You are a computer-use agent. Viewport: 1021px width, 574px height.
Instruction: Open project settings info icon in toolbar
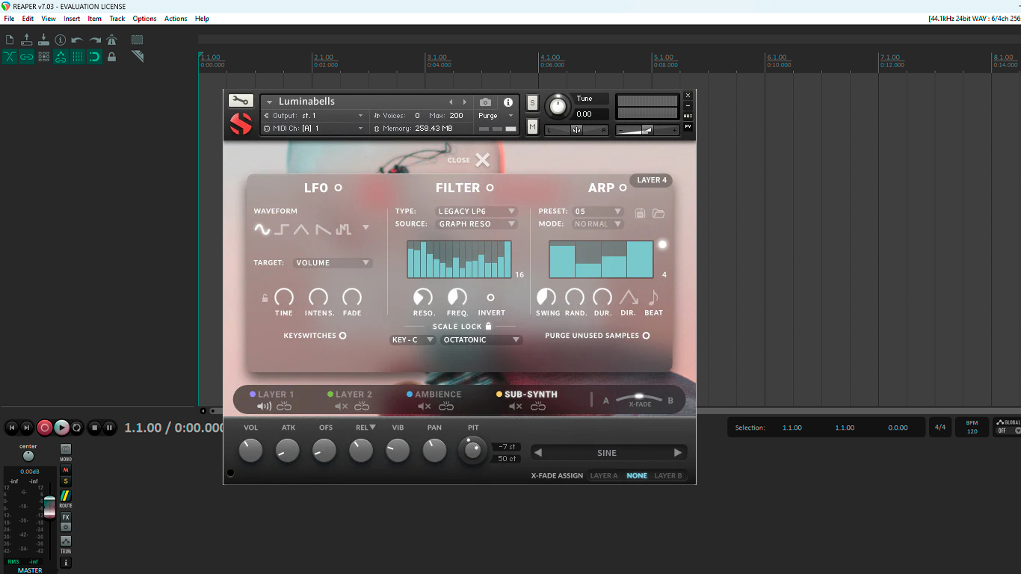(61, 40)
